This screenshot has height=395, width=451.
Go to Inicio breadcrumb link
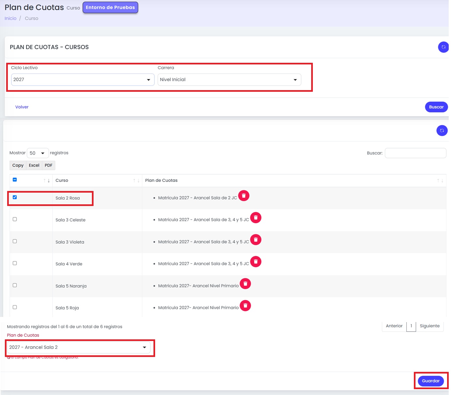coord(10,18)
